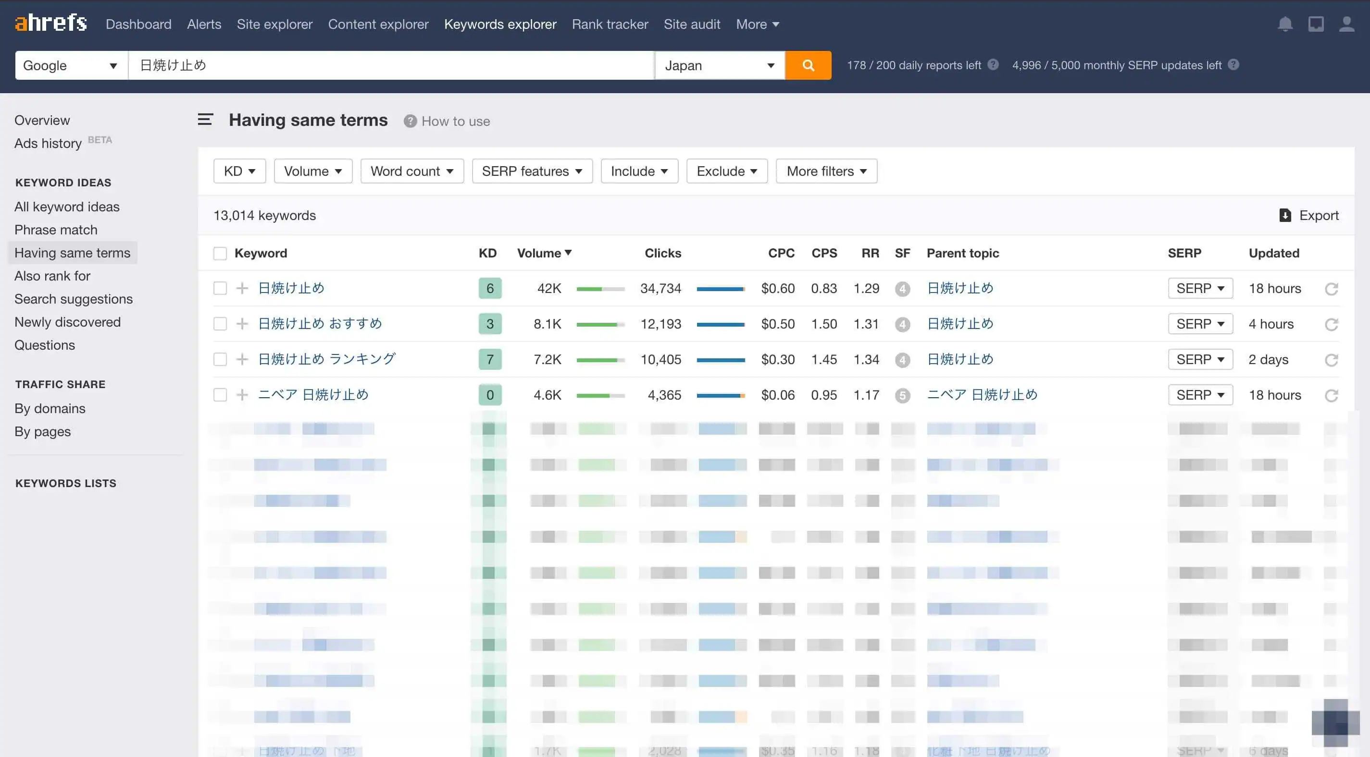
Task: Click the Ahrefs logo icon
Action: coord(50,24)
